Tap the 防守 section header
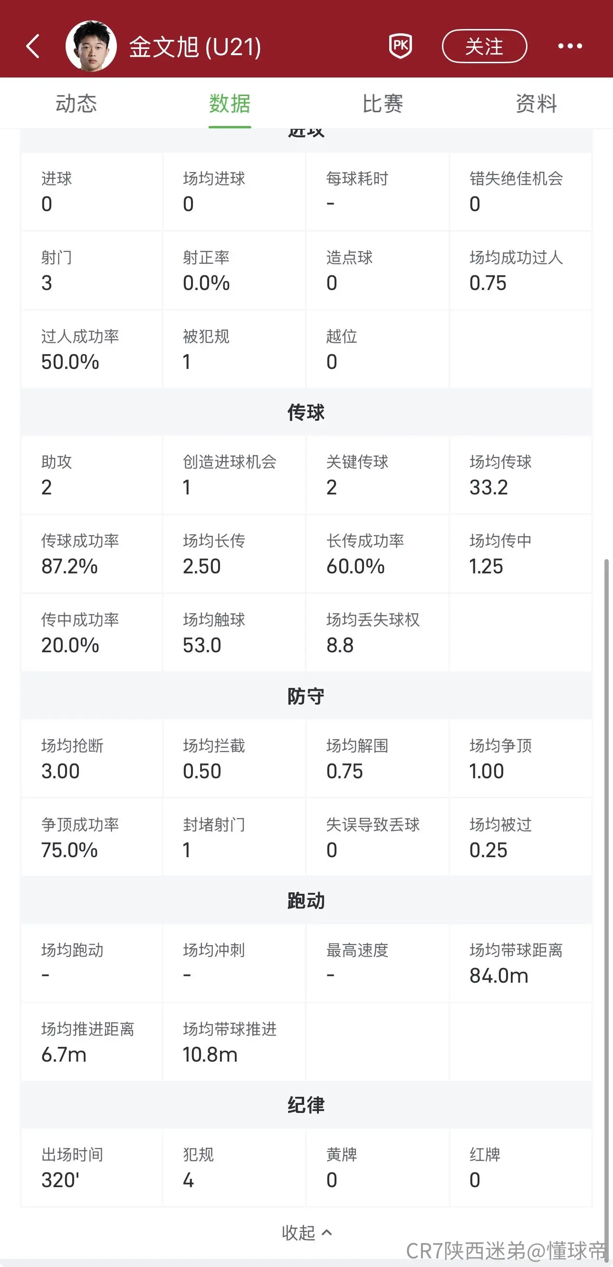Screen dimensions: 613x1267 306,696
